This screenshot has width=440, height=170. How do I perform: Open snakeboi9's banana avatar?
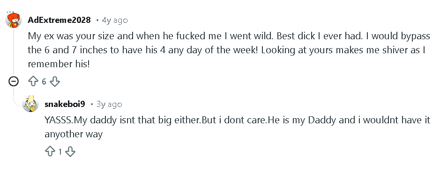(30, 104)
